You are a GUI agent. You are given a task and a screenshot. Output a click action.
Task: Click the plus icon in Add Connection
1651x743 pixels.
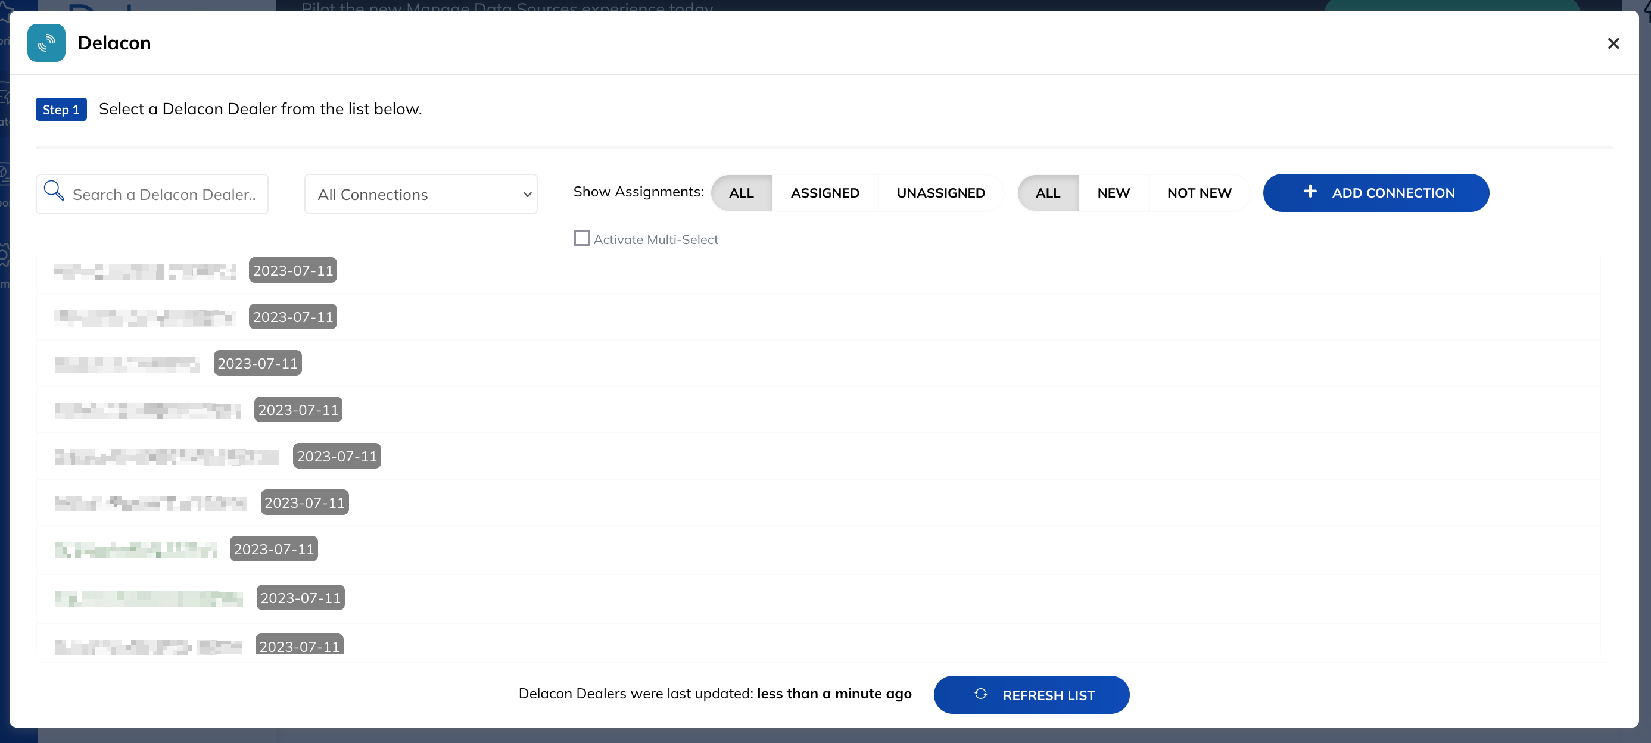tap(1310, 192)
